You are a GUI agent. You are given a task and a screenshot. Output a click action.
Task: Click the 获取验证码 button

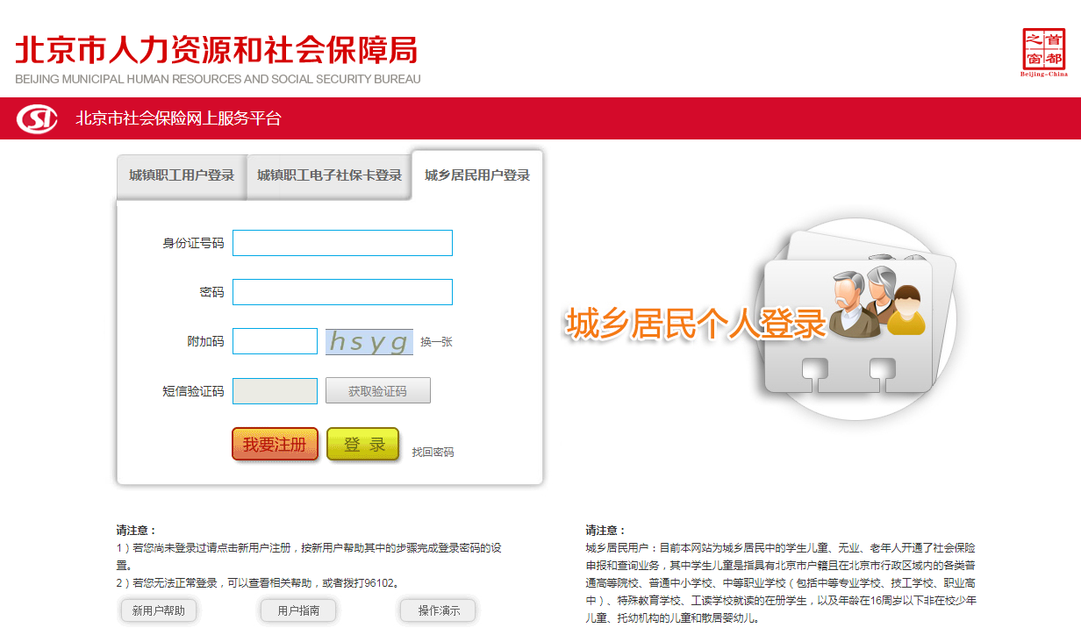[378, 390]
